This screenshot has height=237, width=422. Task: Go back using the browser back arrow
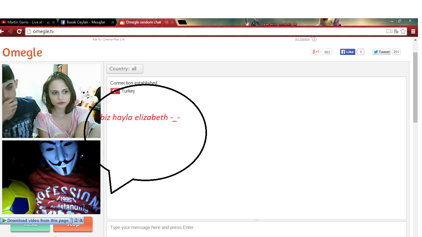point(2,31)
